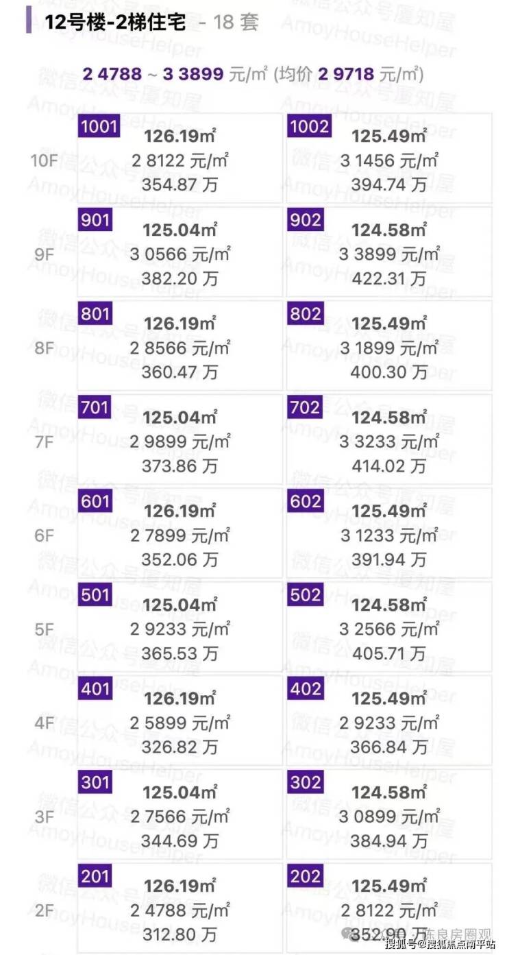Select the 6F floor row label
The image size is (507, 955).
tap(45, 535)
